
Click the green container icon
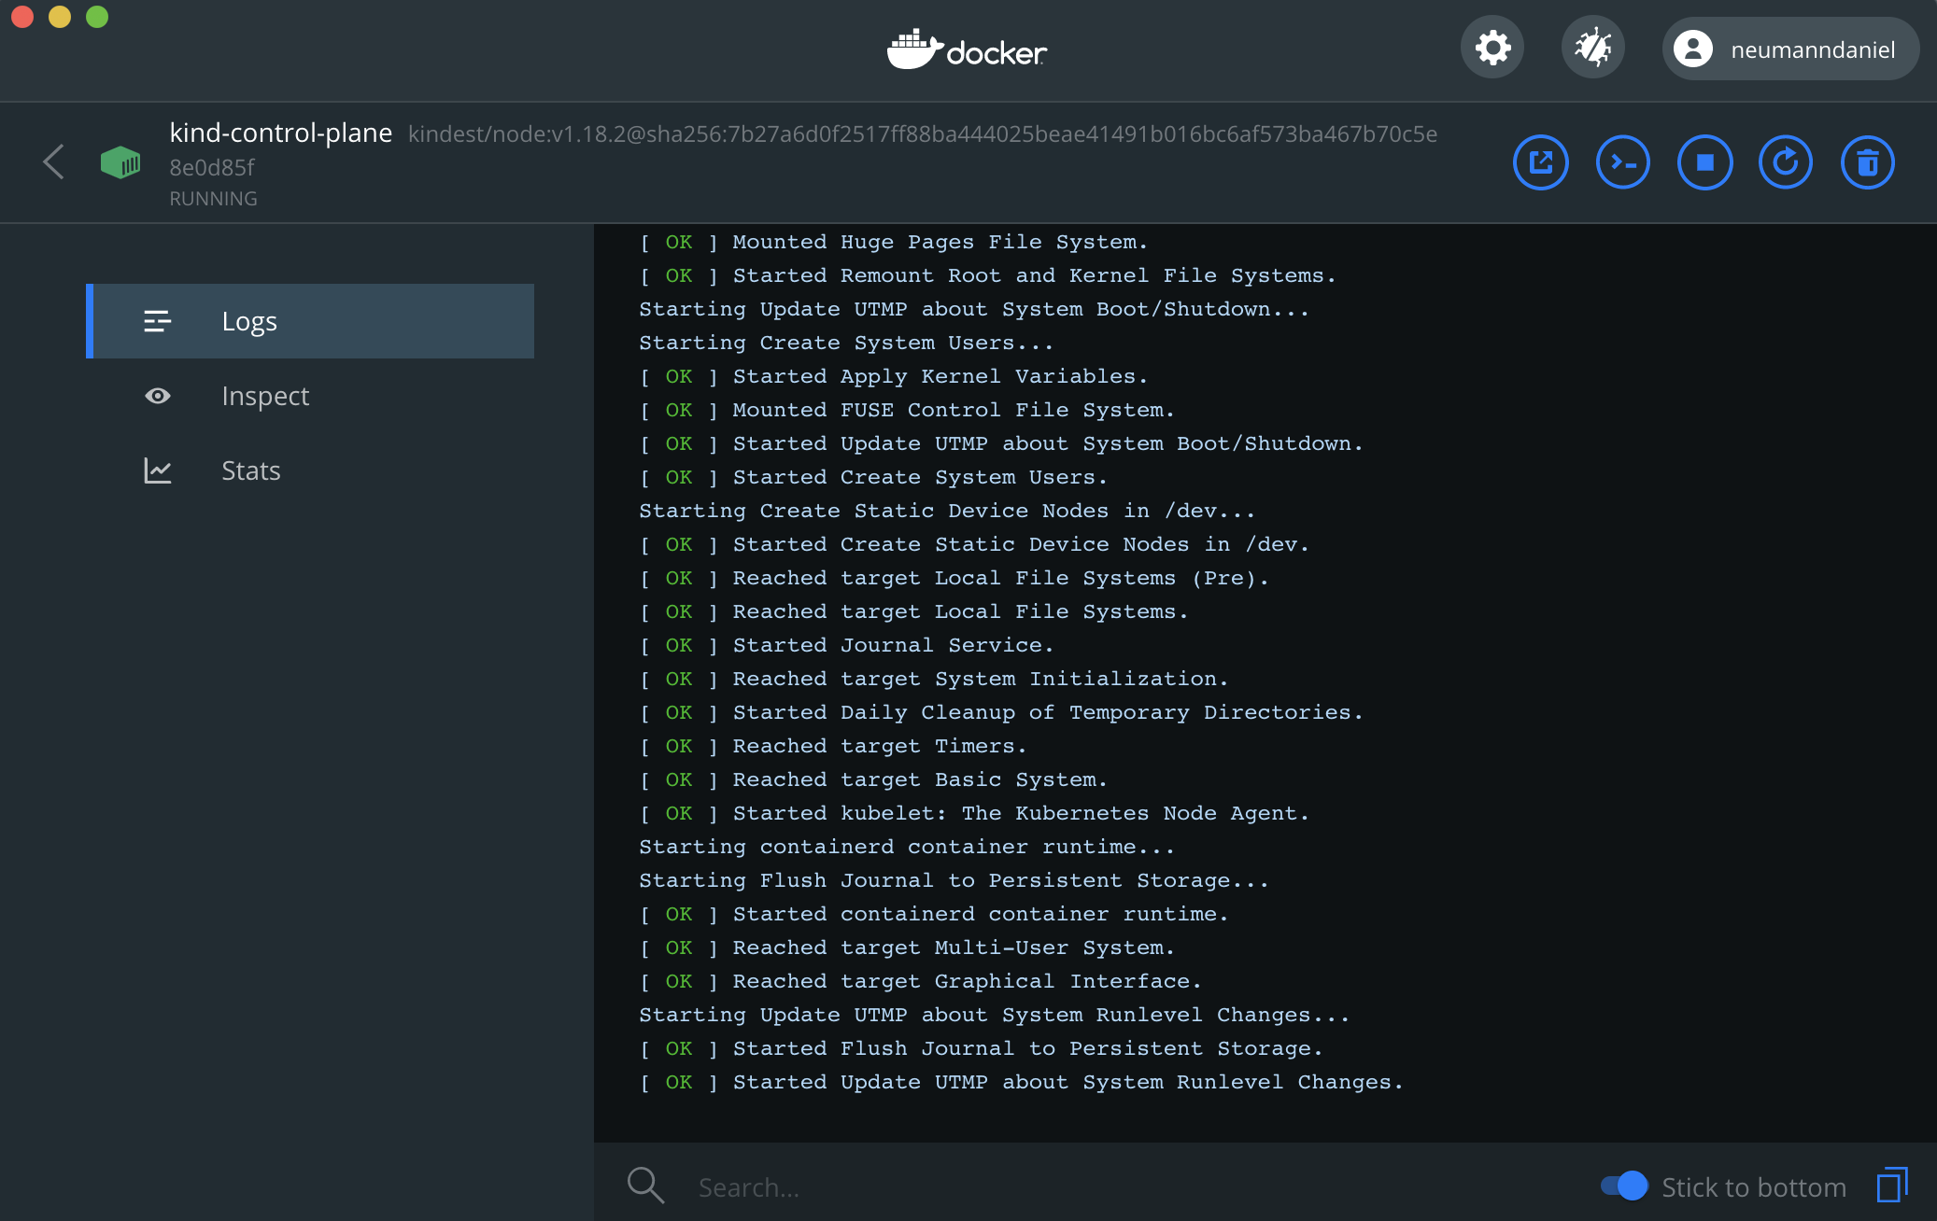tap(120, 162)
